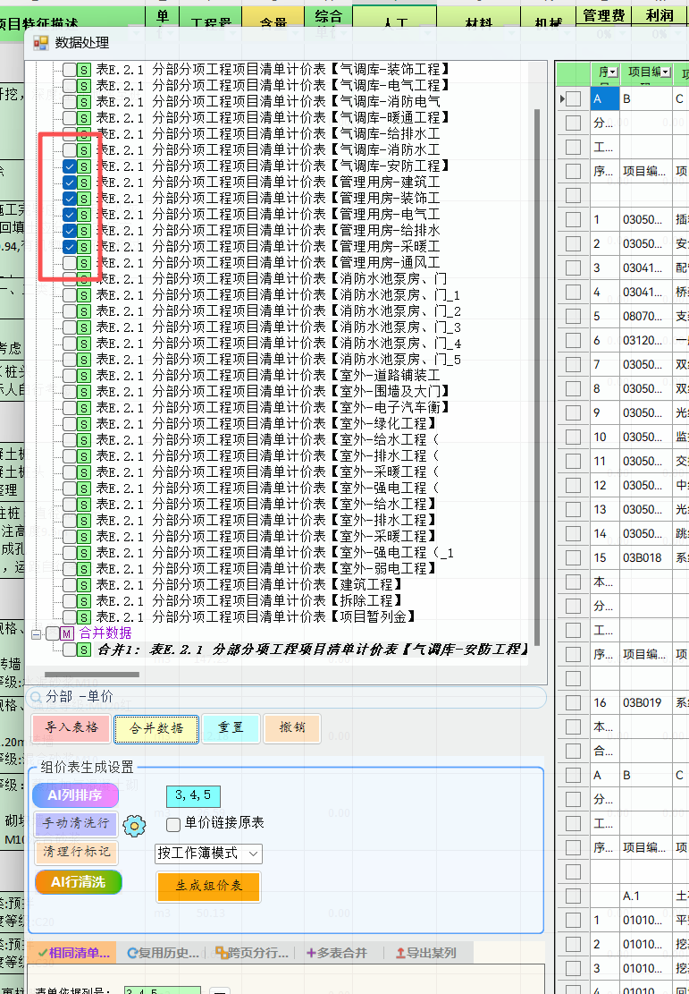Viewport: 689px width, 994px height.
Task: Switch to the 跨页分行... tab
Action: (252, 953)
